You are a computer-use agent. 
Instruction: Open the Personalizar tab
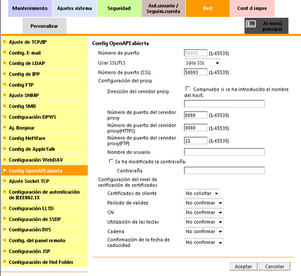point(44,26)
